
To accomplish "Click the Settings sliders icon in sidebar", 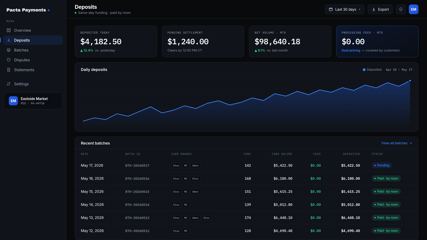I will [9, 84].
